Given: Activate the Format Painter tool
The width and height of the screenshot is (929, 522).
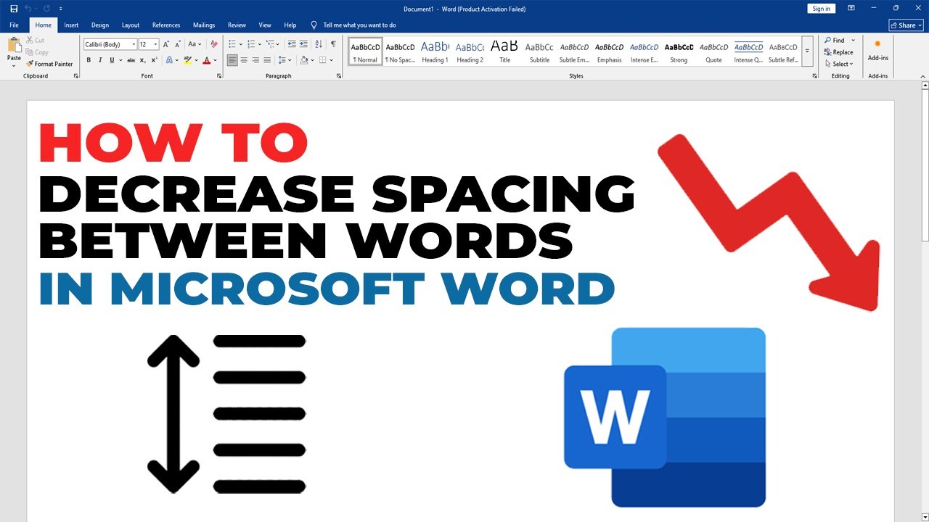Looking at the screenshot, I should coord(50,64).
